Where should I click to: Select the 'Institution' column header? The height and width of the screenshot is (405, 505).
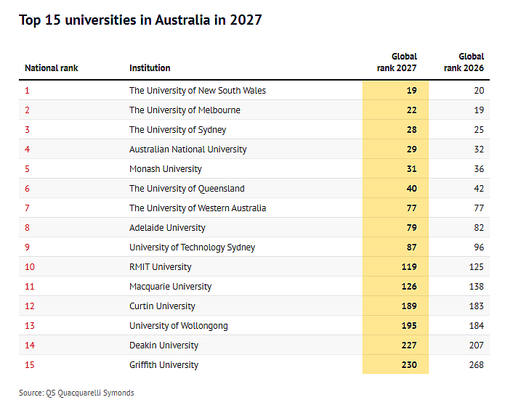pos(150,68)
